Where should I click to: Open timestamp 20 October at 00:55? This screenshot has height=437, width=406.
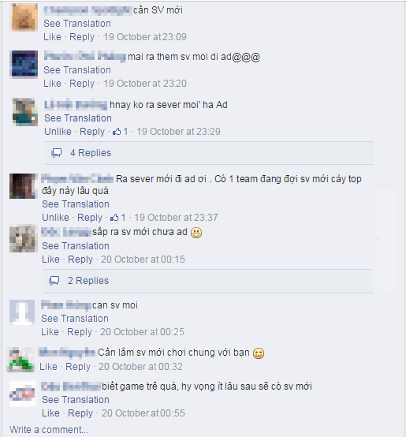coord(143,413)
